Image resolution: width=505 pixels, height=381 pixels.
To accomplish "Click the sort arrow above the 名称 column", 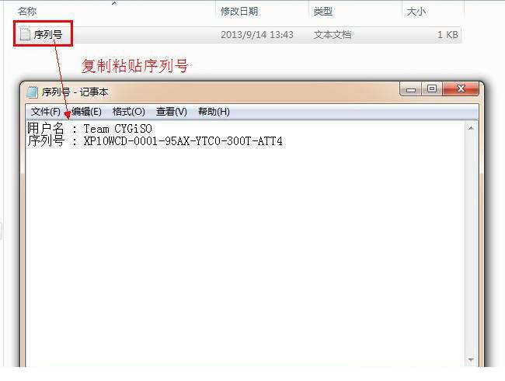I will click(x=114, y=3).
